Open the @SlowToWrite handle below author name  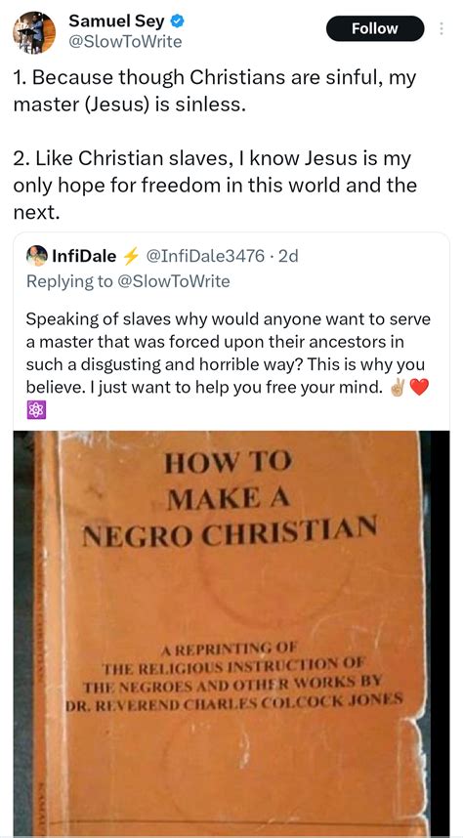[125, 42]
